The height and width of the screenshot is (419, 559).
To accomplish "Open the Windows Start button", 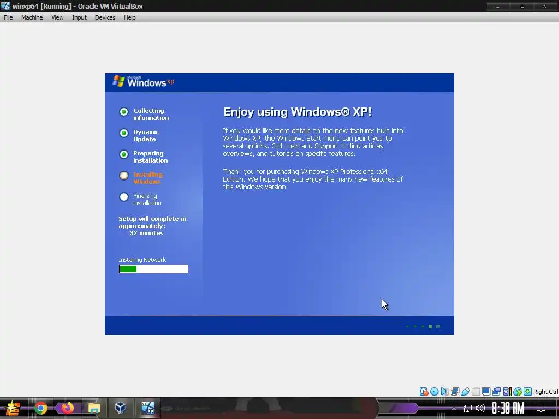I will pos(13,408).
